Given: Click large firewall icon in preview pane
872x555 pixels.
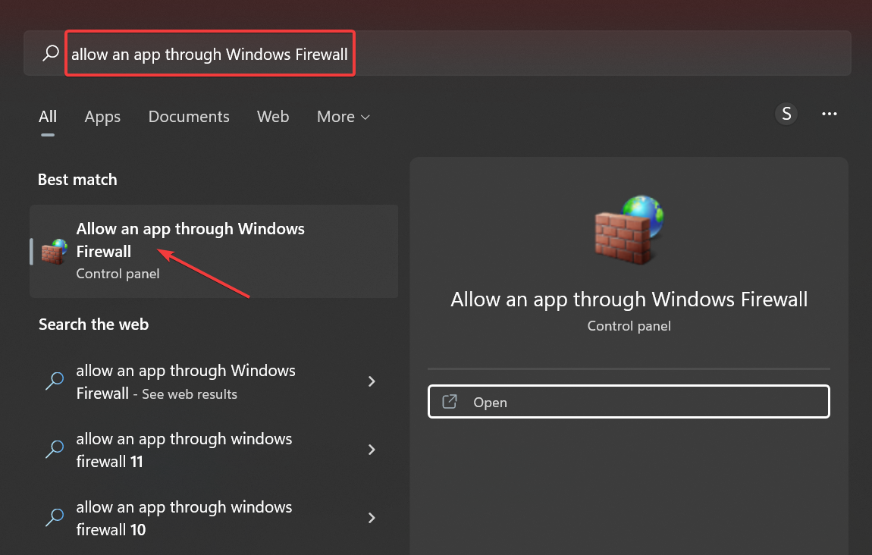Looking at the screenshot, I should (629, 229).
